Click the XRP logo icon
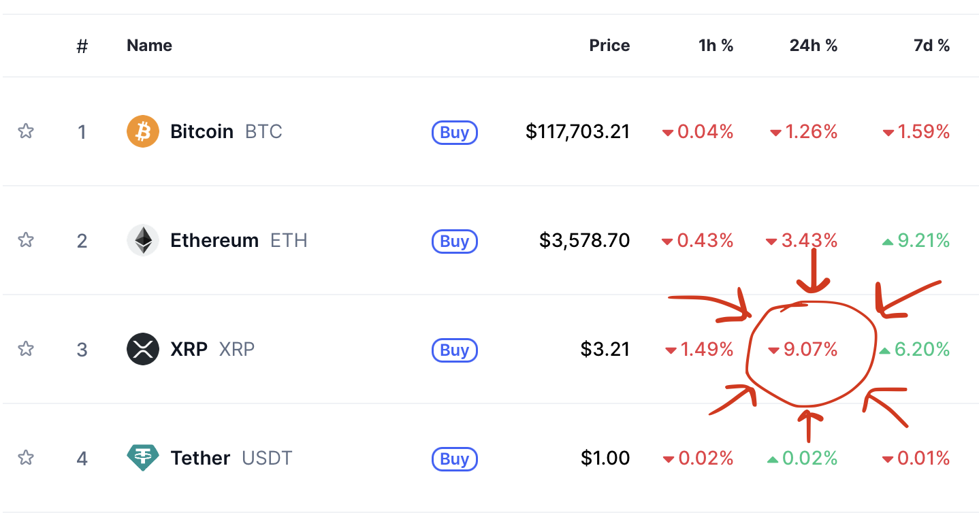 [x=143, y=349]
